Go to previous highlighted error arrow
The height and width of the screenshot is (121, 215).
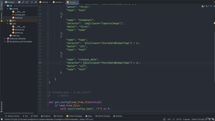(211, 6)
